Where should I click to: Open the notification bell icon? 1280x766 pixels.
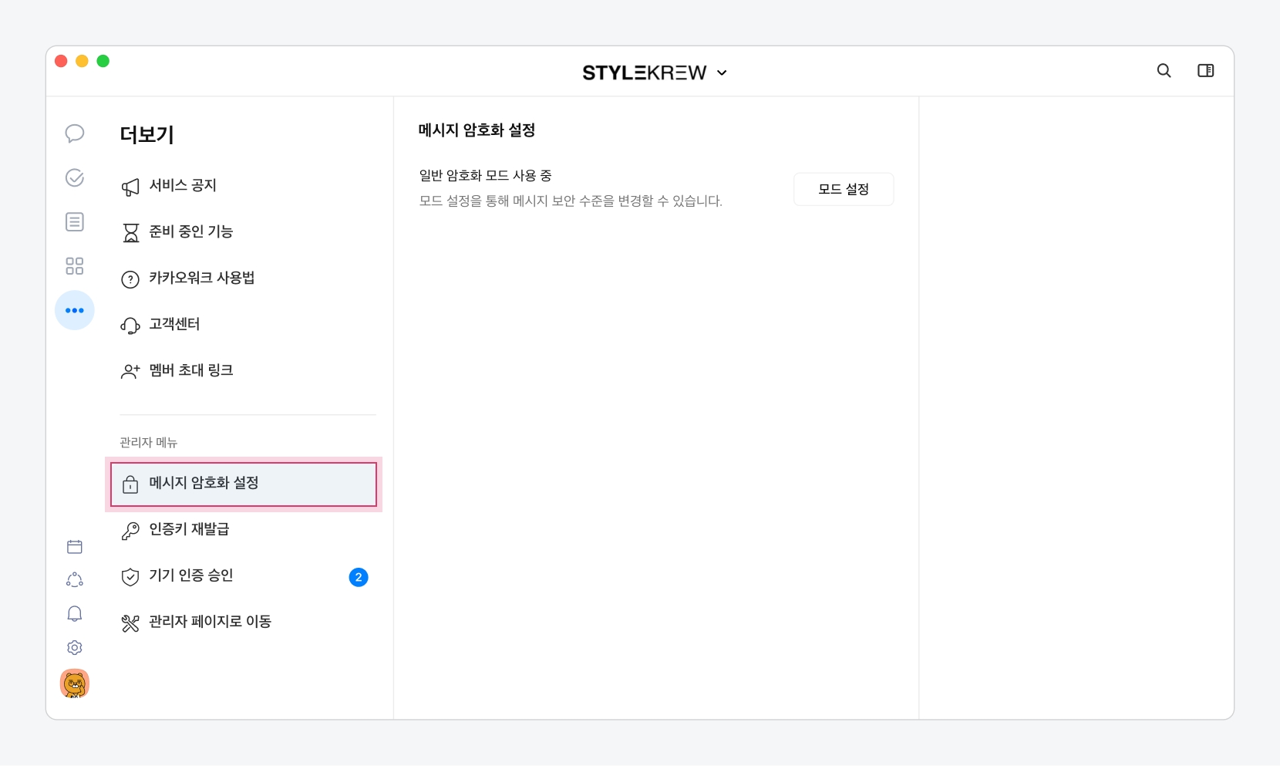point(75,614)
